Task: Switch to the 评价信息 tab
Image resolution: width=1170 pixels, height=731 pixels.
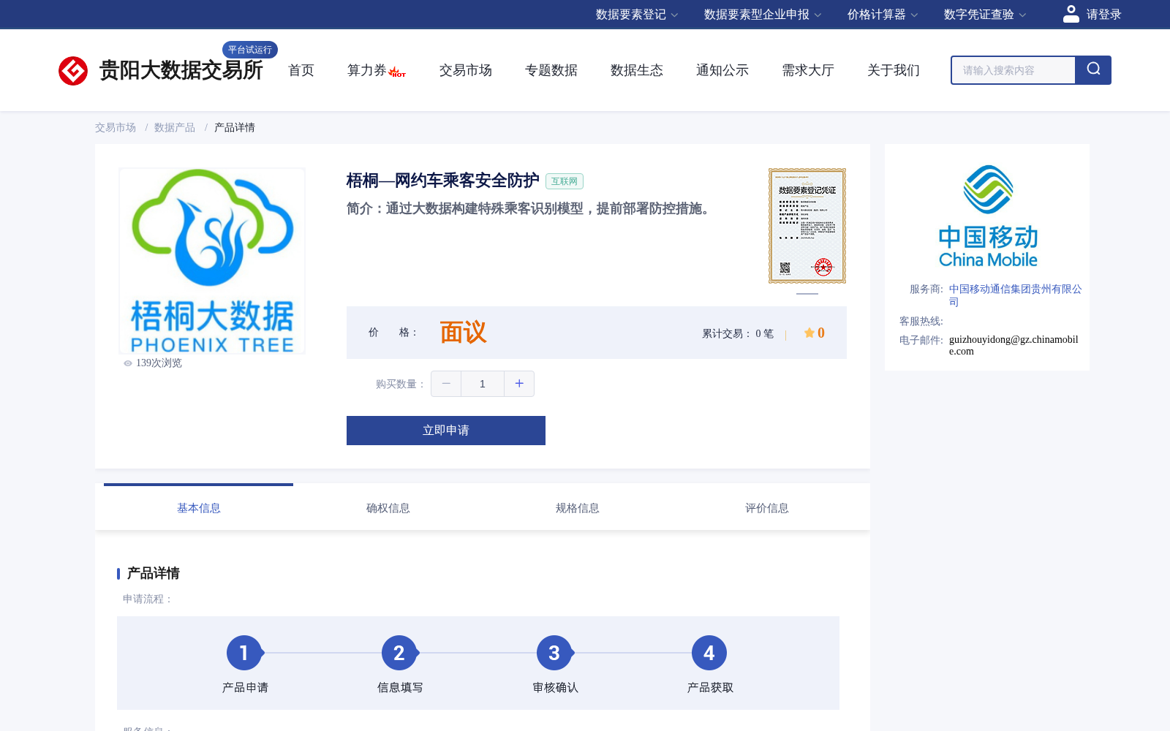Action: (x=767, y=508)
